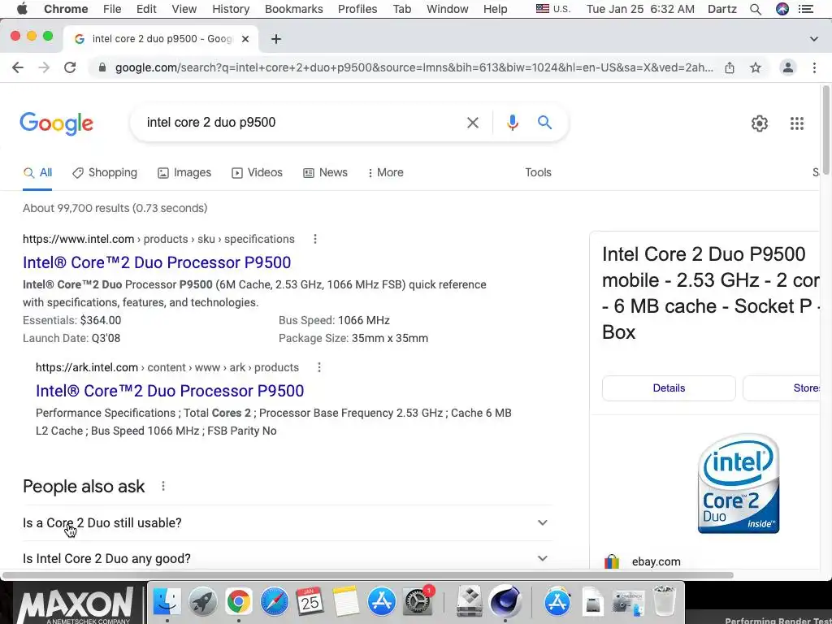Click the date and time in menu bar
The width and height of the screenshot is (832, 624).
640,9
